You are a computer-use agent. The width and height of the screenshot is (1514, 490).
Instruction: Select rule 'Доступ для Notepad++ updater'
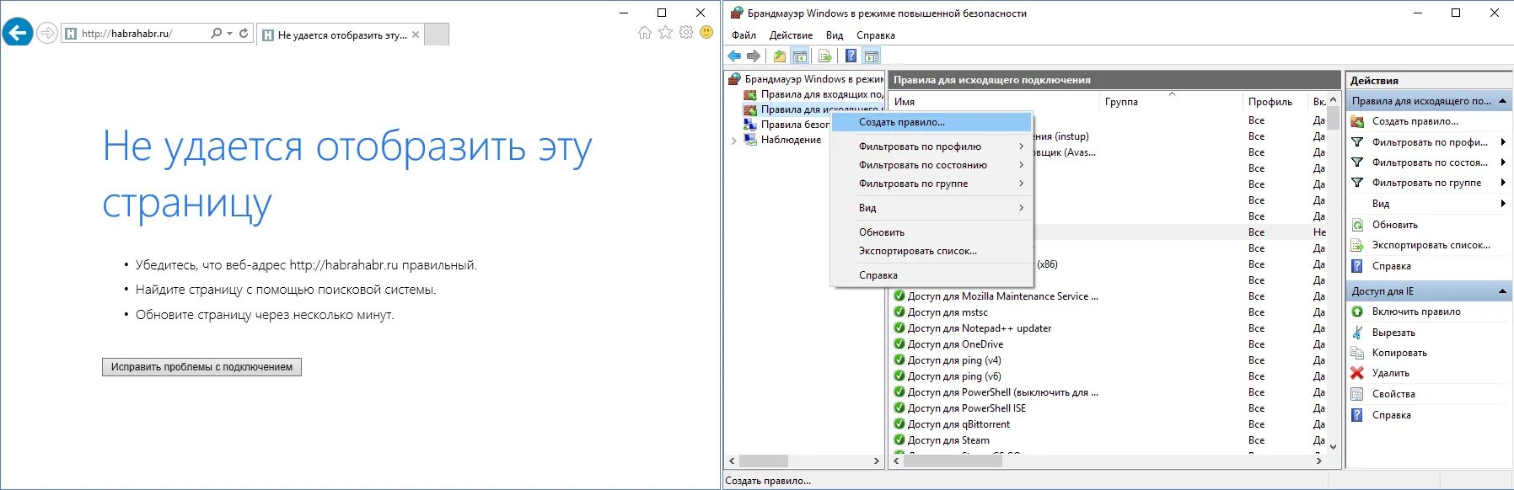[973, 328]
